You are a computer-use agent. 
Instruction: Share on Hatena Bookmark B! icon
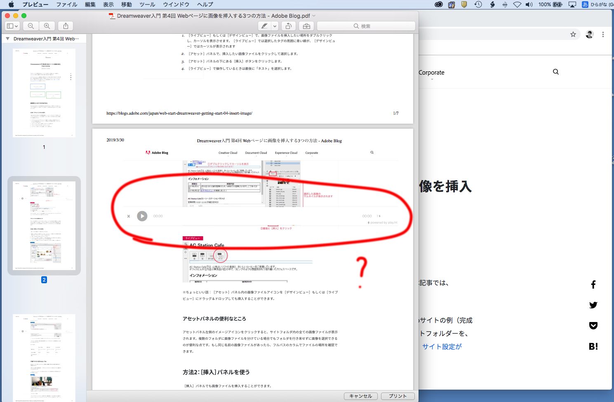coord(593,346)
